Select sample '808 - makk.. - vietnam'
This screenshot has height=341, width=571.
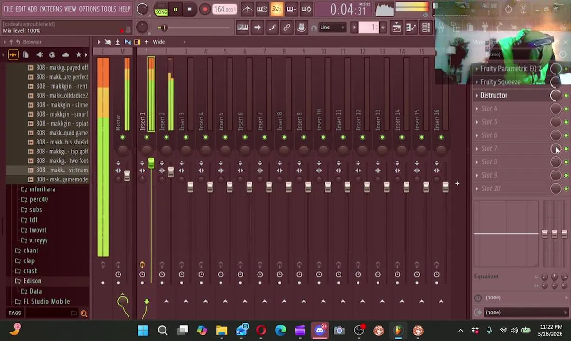click(62, 170)
